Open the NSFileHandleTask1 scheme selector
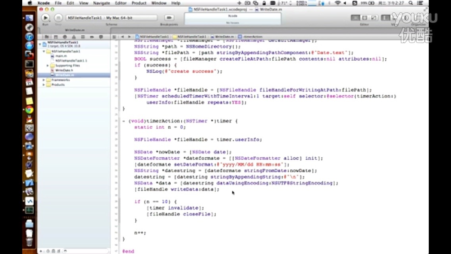 84,18
